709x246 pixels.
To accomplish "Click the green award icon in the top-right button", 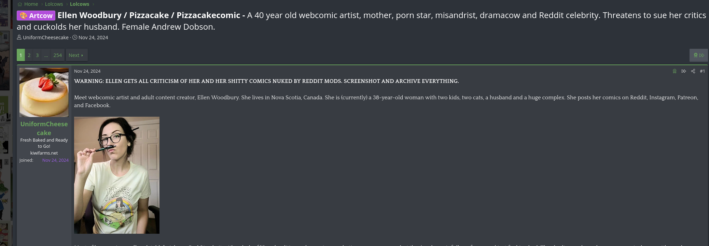I will (x=696, y=55).
